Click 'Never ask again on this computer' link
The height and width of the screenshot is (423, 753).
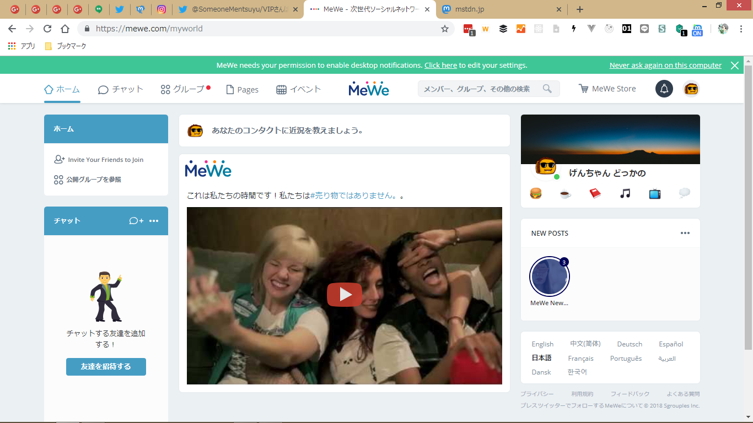point(665,65)
